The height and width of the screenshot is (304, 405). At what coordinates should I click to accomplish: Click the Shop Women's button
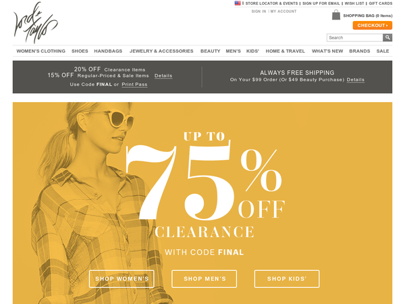(x=122, y=279)
